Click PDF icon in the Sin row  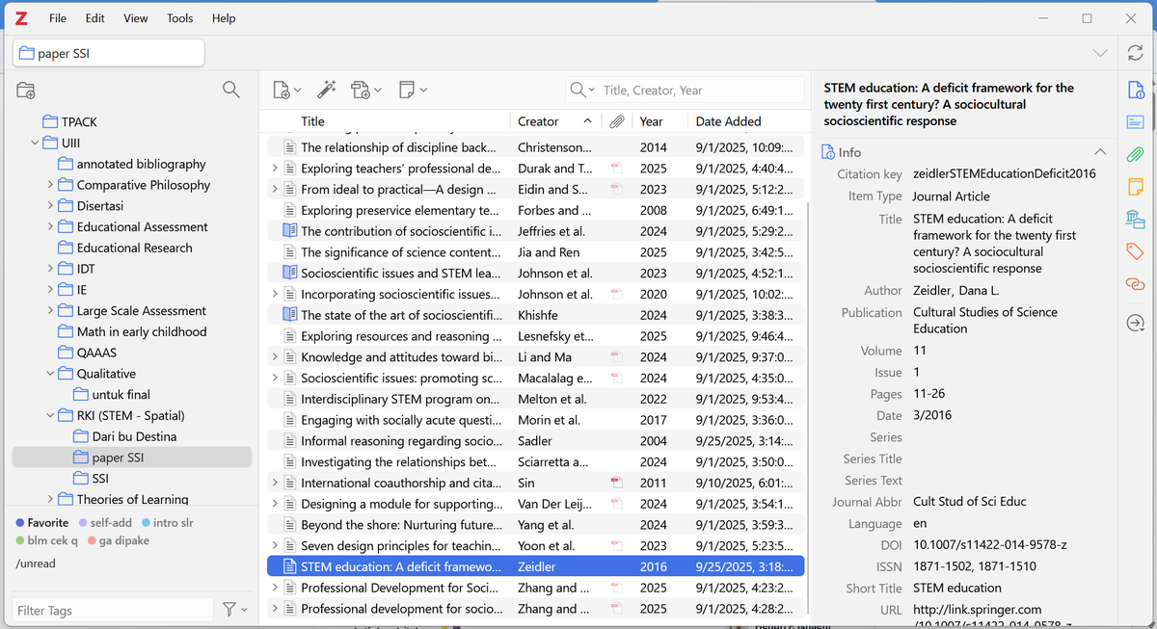[616, 483]
